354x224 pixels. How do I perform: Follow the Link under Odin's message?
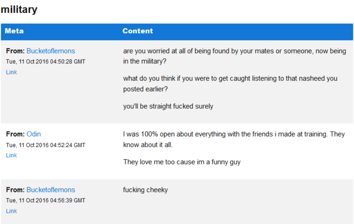click(12, 155)
